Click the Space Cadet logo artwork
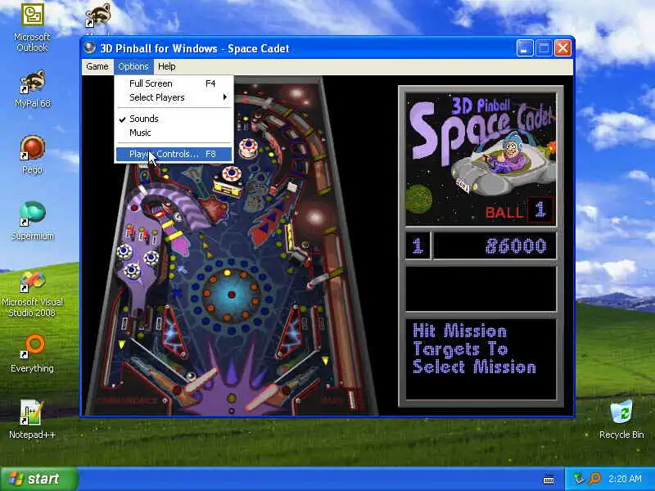Screen dimensions: 655x491 pos(481,158)
